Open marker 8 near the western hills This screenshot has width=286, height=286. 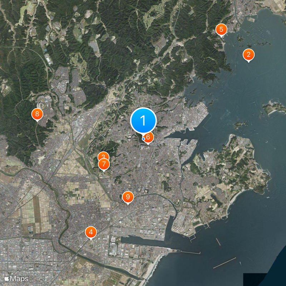[x=37, y=114]
